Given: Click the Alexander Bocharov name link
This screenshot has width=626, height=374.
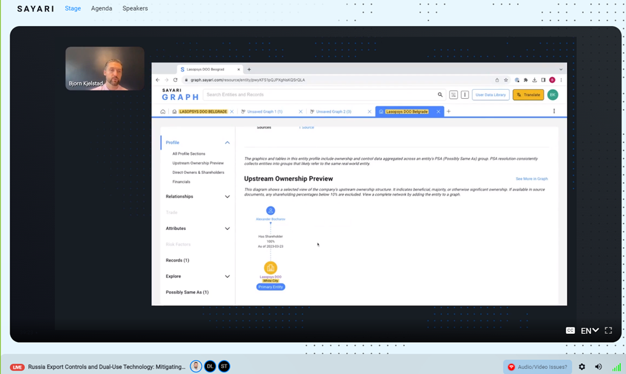Looking at the screenshot, I should pos(271,219).
